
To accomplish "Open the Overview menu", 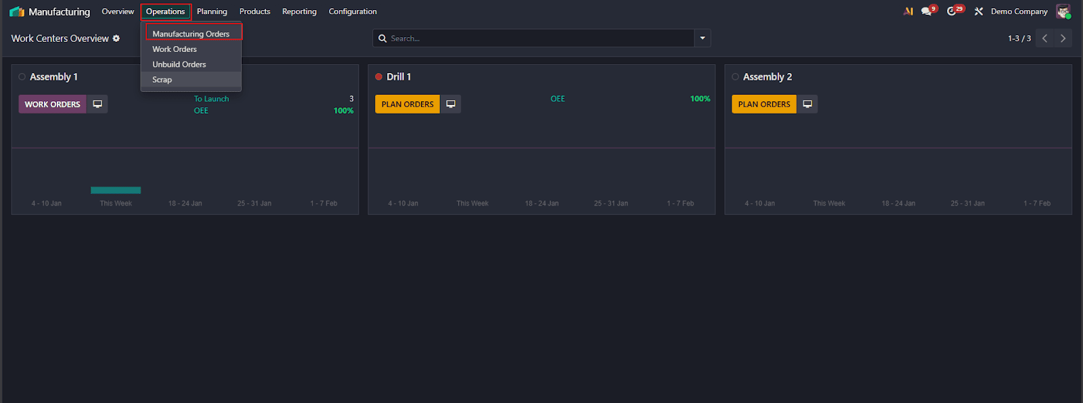I will 118,11.
